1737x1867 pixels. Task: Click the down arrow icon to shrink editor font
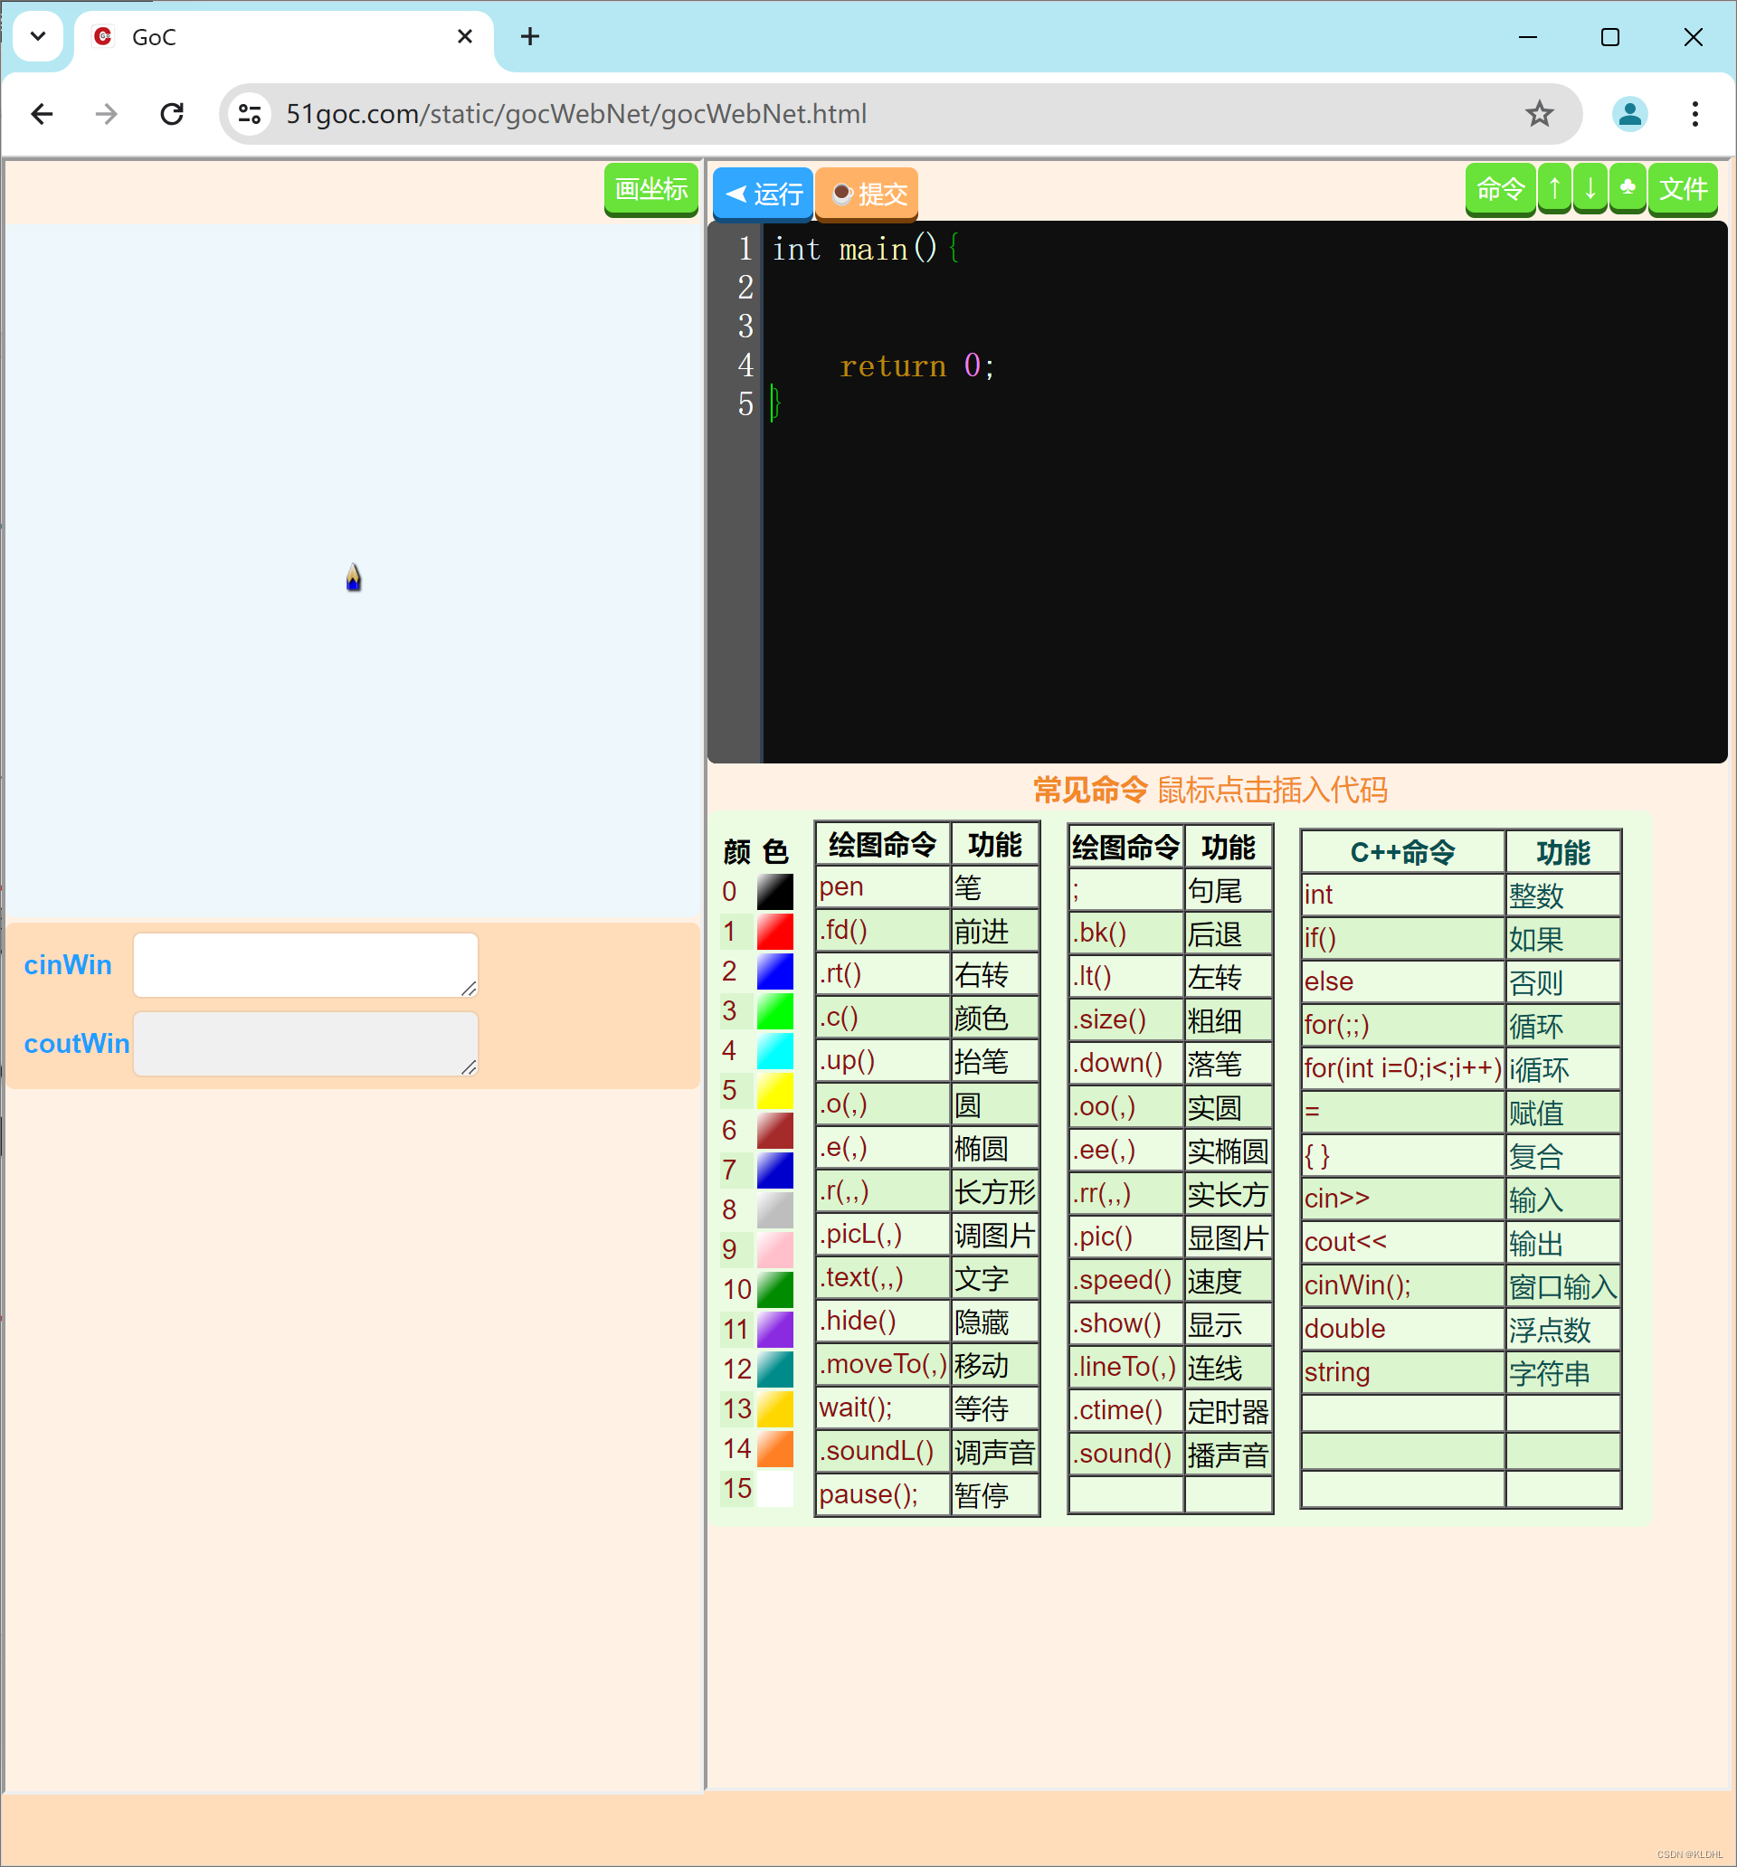1590,188
